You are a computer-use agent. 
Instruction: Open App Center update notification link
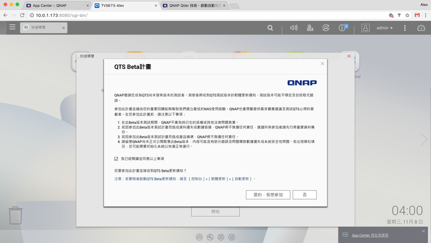(370, 235)
